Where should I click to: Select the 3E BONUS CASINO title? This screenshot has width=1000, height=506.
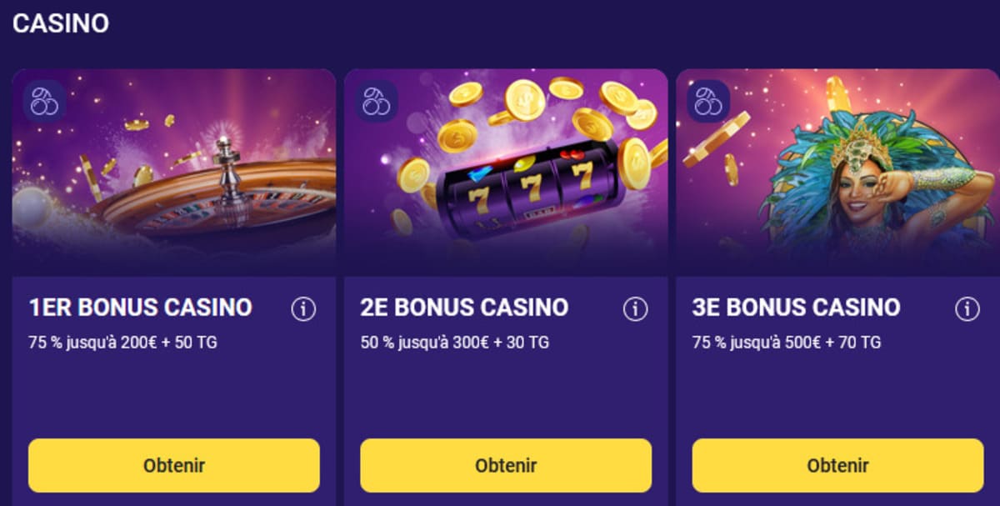797,308
